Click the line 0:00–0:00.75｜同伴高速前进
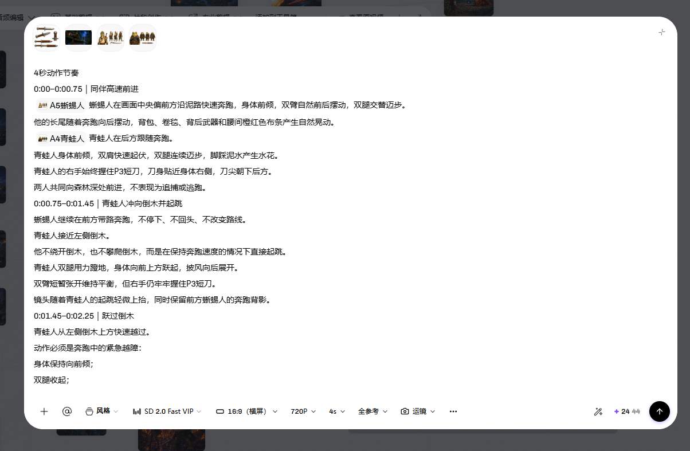 [86, 89]
